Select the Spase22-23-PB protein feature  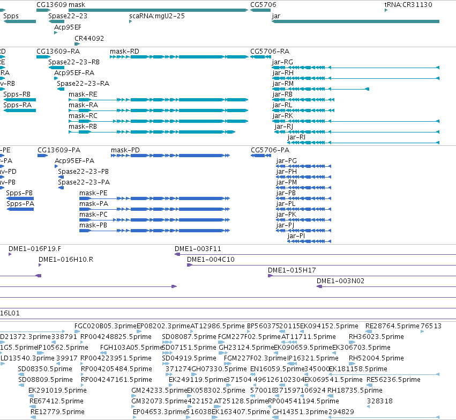point(61,177)
